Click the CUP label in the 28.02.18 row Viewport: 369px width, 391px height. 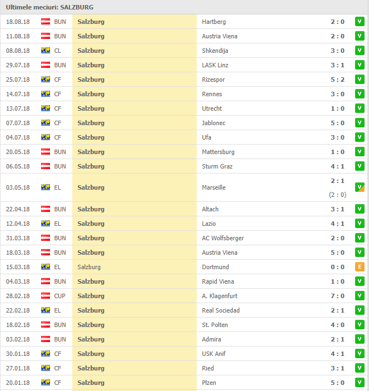click(60, 296)
